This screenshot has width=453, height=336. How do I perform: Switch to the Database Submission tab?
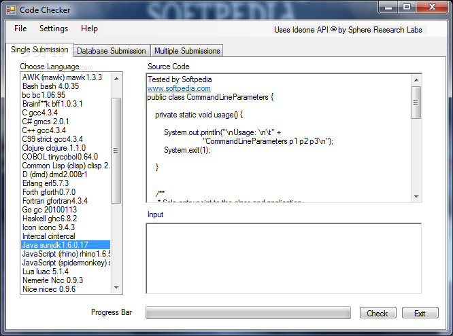point(112,51)
